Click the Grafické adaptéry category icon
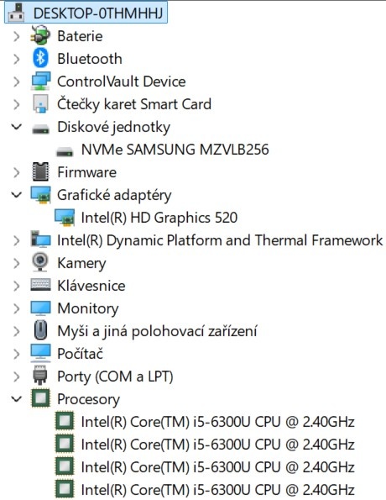The image size is (386, 500). [40, 195]
